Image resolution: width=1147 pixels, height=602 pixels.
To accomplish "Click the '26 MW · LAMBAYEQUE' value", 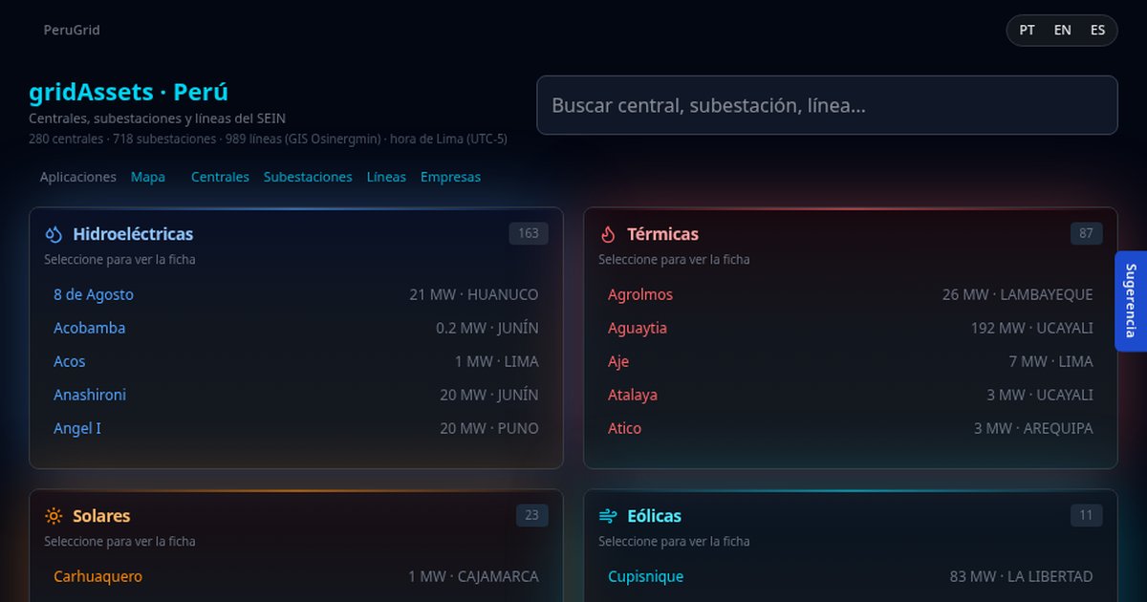I will 1017,294.
